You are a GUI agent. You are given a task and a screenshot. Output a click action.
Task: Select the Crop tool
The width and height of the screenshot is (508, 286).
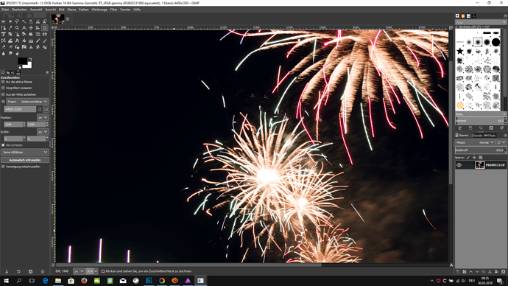click(45, 28)
